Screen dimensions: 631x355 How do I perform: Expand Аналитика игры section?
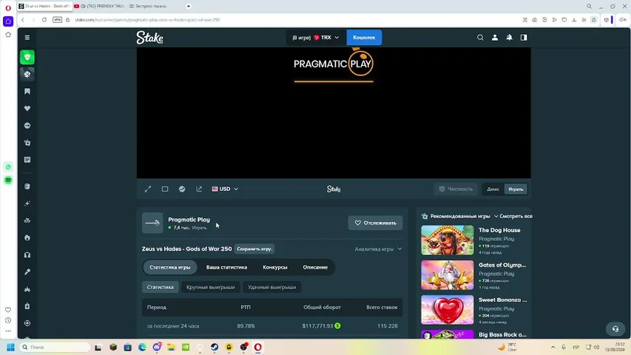click(x=378, y=248)
